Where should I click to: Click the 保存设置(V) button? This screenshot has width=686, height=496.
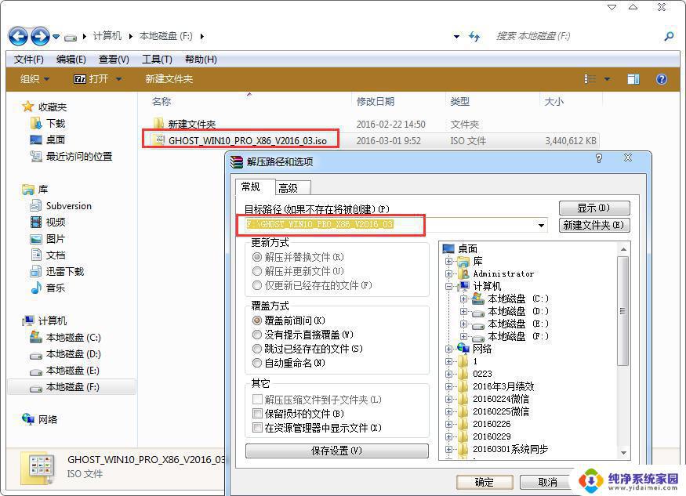(337, 451)
